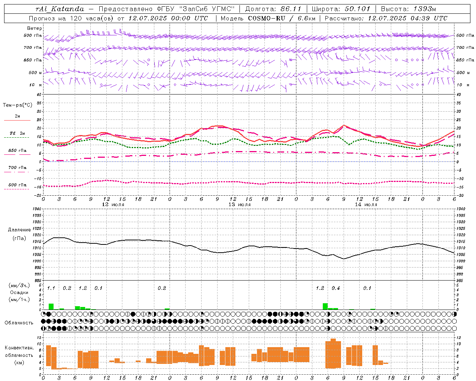Select the (мм/3ч.) precipitation unit label

(x=19, y=285)
